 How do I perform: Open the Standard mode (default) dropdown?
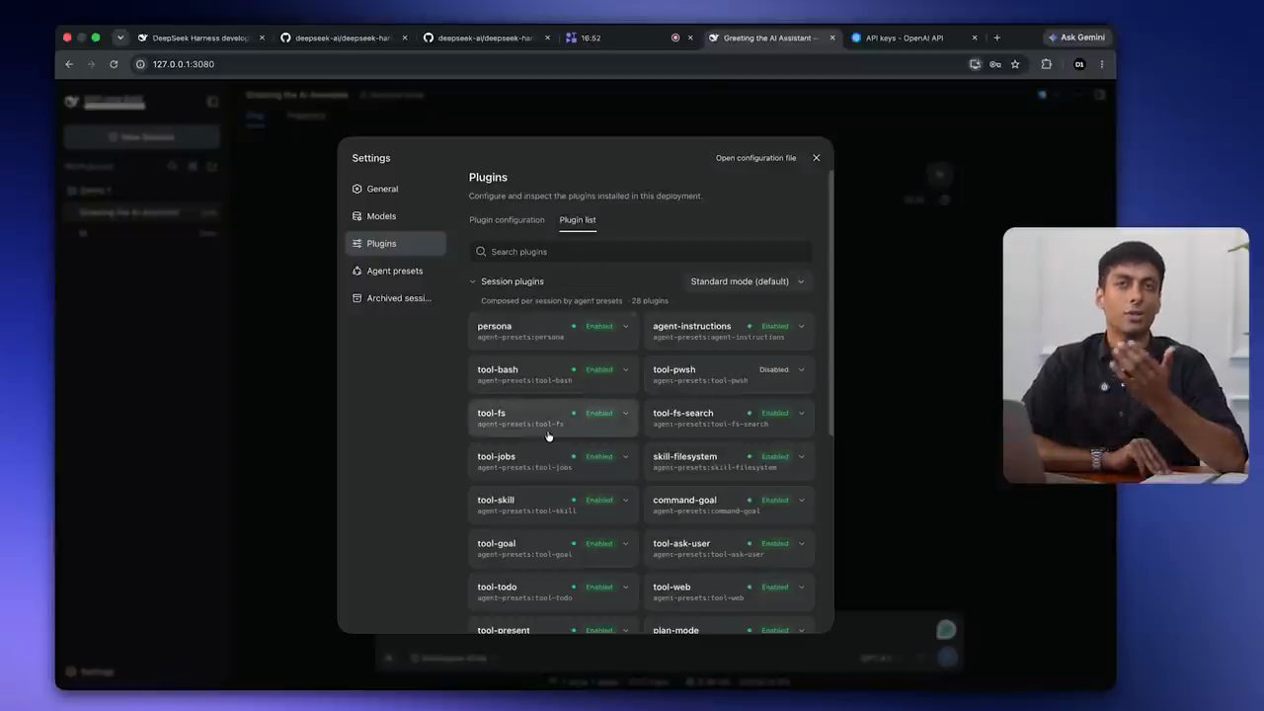click(748, 281)
